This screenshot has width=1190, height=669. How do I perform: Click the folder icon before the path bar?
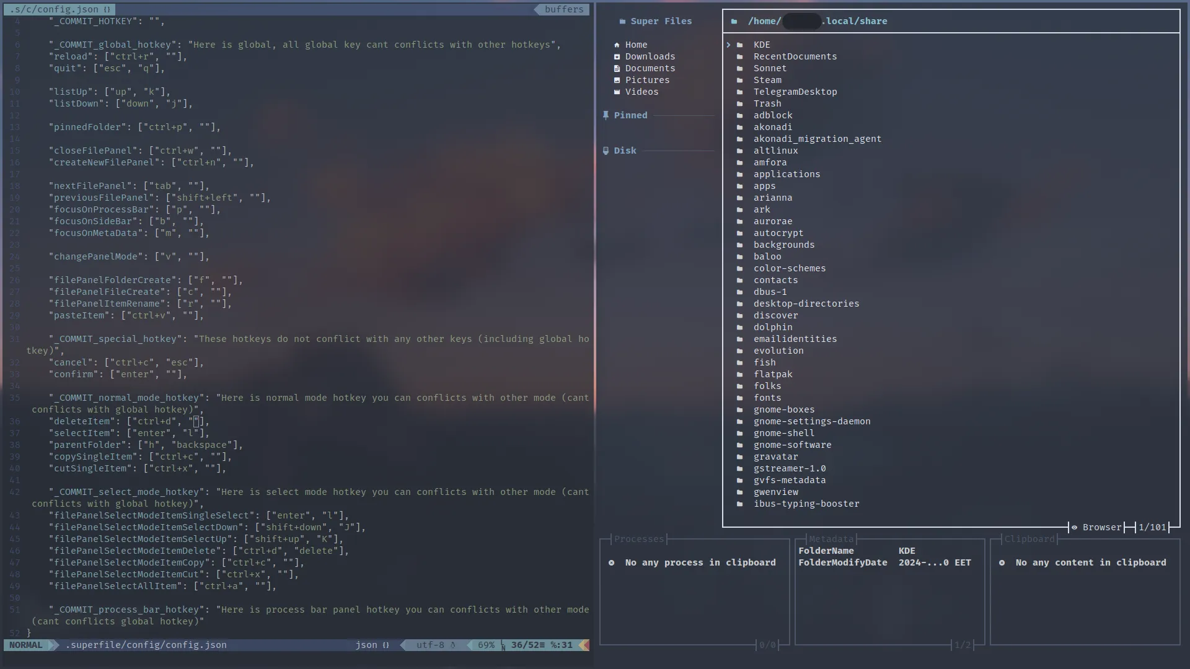click(734, 21)
